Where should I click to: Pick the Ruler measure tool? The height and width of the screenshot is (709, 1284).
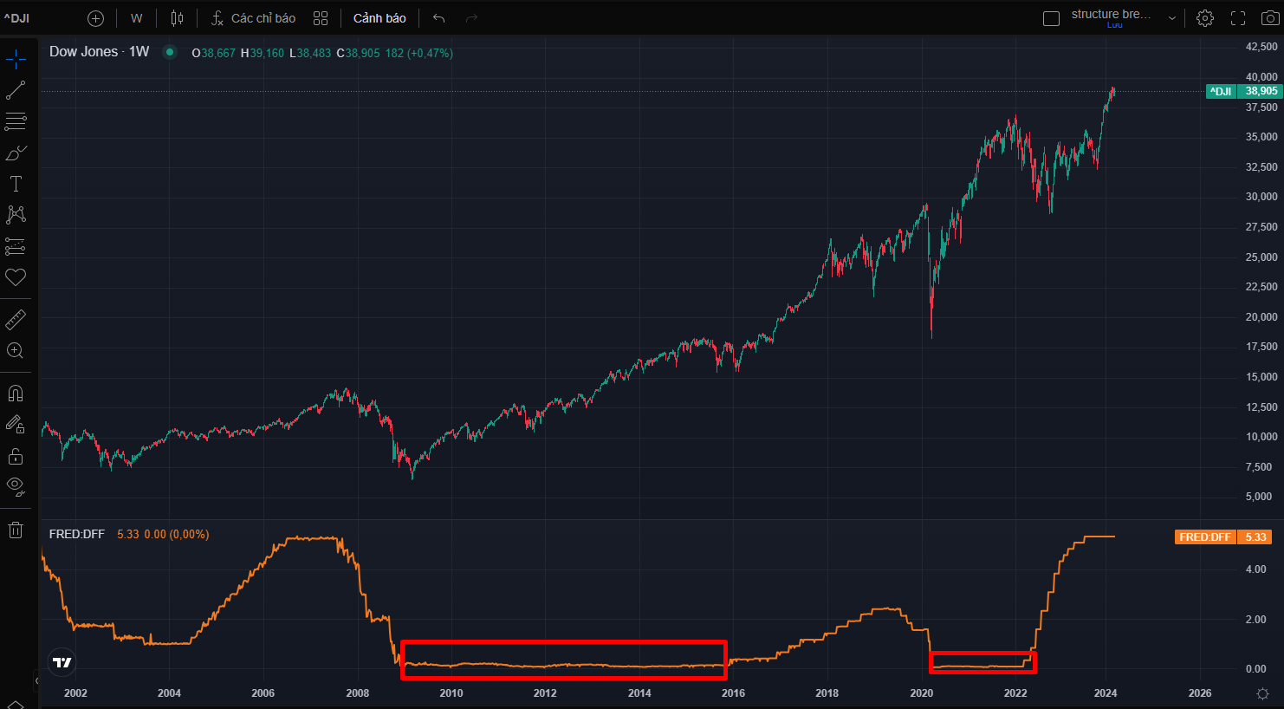pos(16,320)
